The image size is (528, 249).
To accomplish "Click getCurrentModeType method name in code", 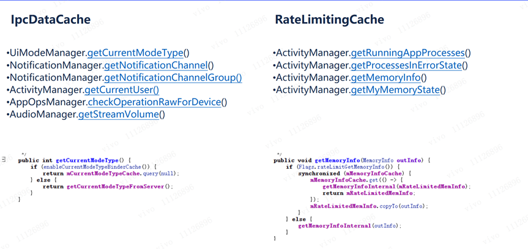I will pos(87,160).
